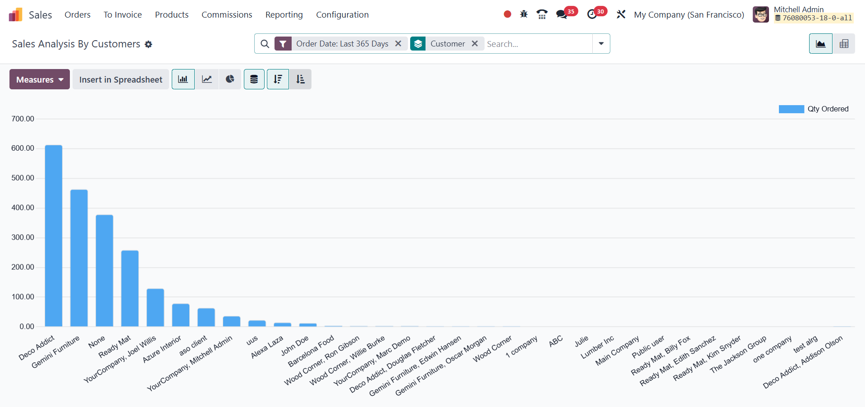The width and height of the screenshot is (865, 407).
Task: Sort bars in ascending order
Action: (x=300, y=79)
